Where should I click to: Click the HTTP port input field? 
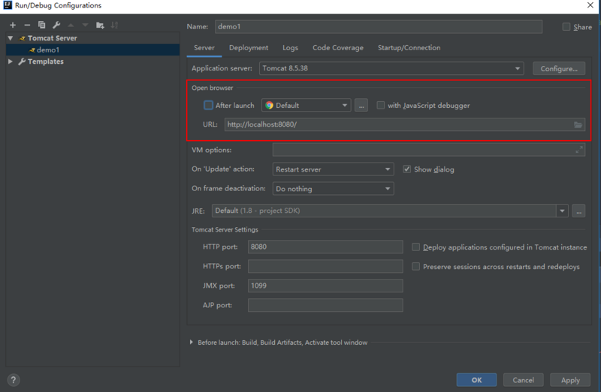[325, 247]
